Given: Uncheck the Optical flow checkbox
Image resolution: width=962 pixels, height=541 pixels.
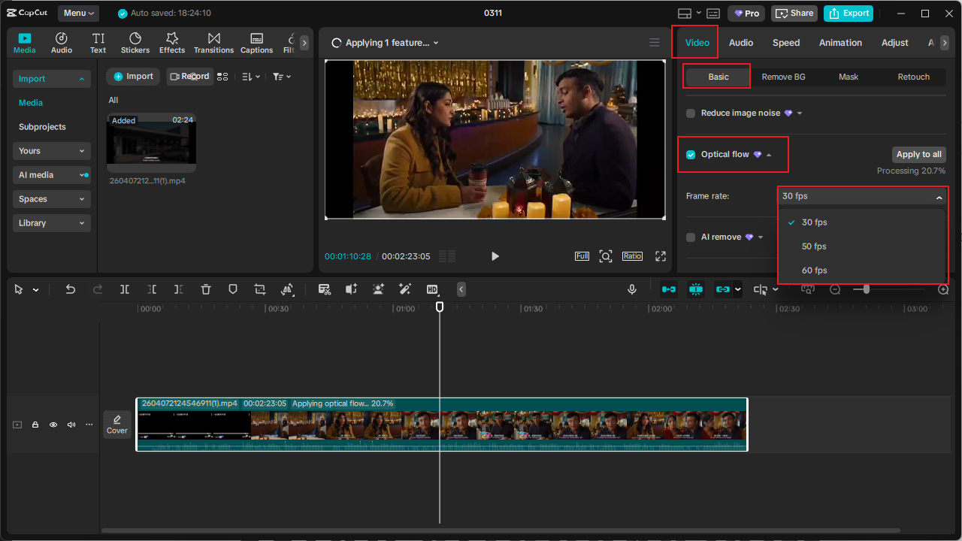Looking at the screenshot, I should click(691, 155).
